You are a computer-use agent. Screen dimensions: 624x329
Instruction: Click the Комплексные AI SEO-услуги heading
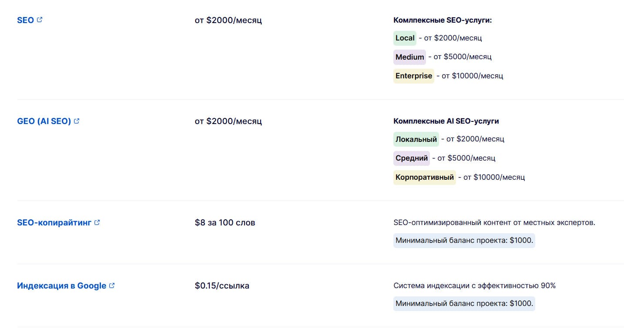pos(446,121)
